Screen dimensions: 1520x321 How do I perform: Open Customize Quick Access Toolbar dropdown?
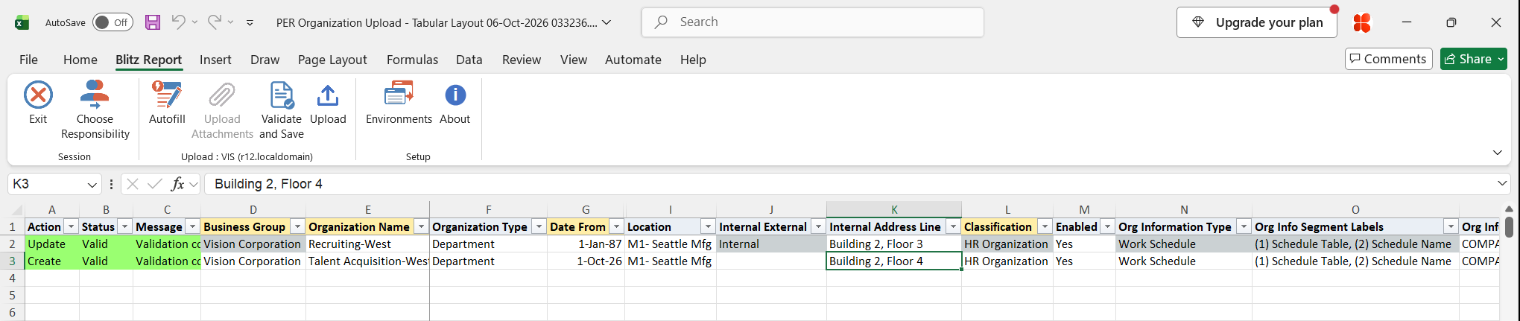pyautogui.click(x=250, y=22)
